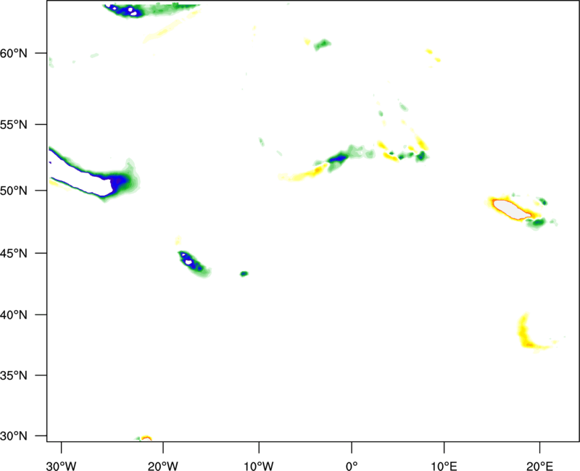Viewport: 580px width, 471px height.
Task: Click the 45°N latitude label
Action: tap(14, 254)
